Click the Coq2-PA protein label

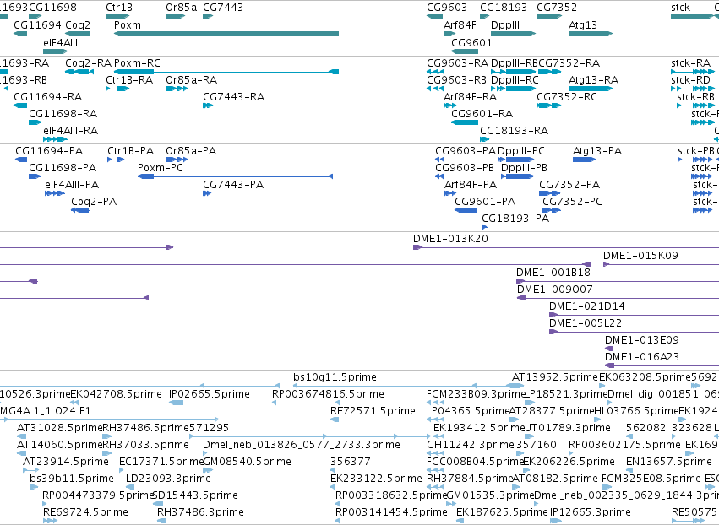click(x=94, y=202)
